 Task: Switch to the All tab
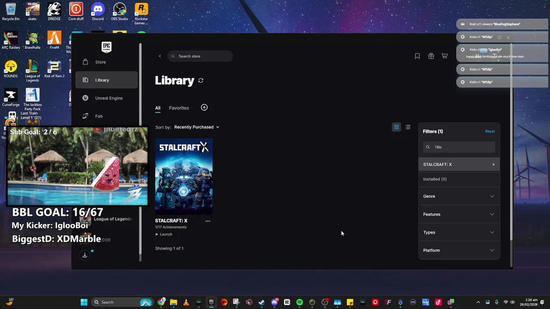click(158, 108)
